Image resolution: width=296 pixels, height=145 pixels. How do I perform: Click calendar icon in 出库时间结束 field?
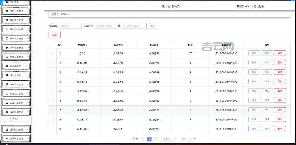pyautogui.click(x=124, y=26)
